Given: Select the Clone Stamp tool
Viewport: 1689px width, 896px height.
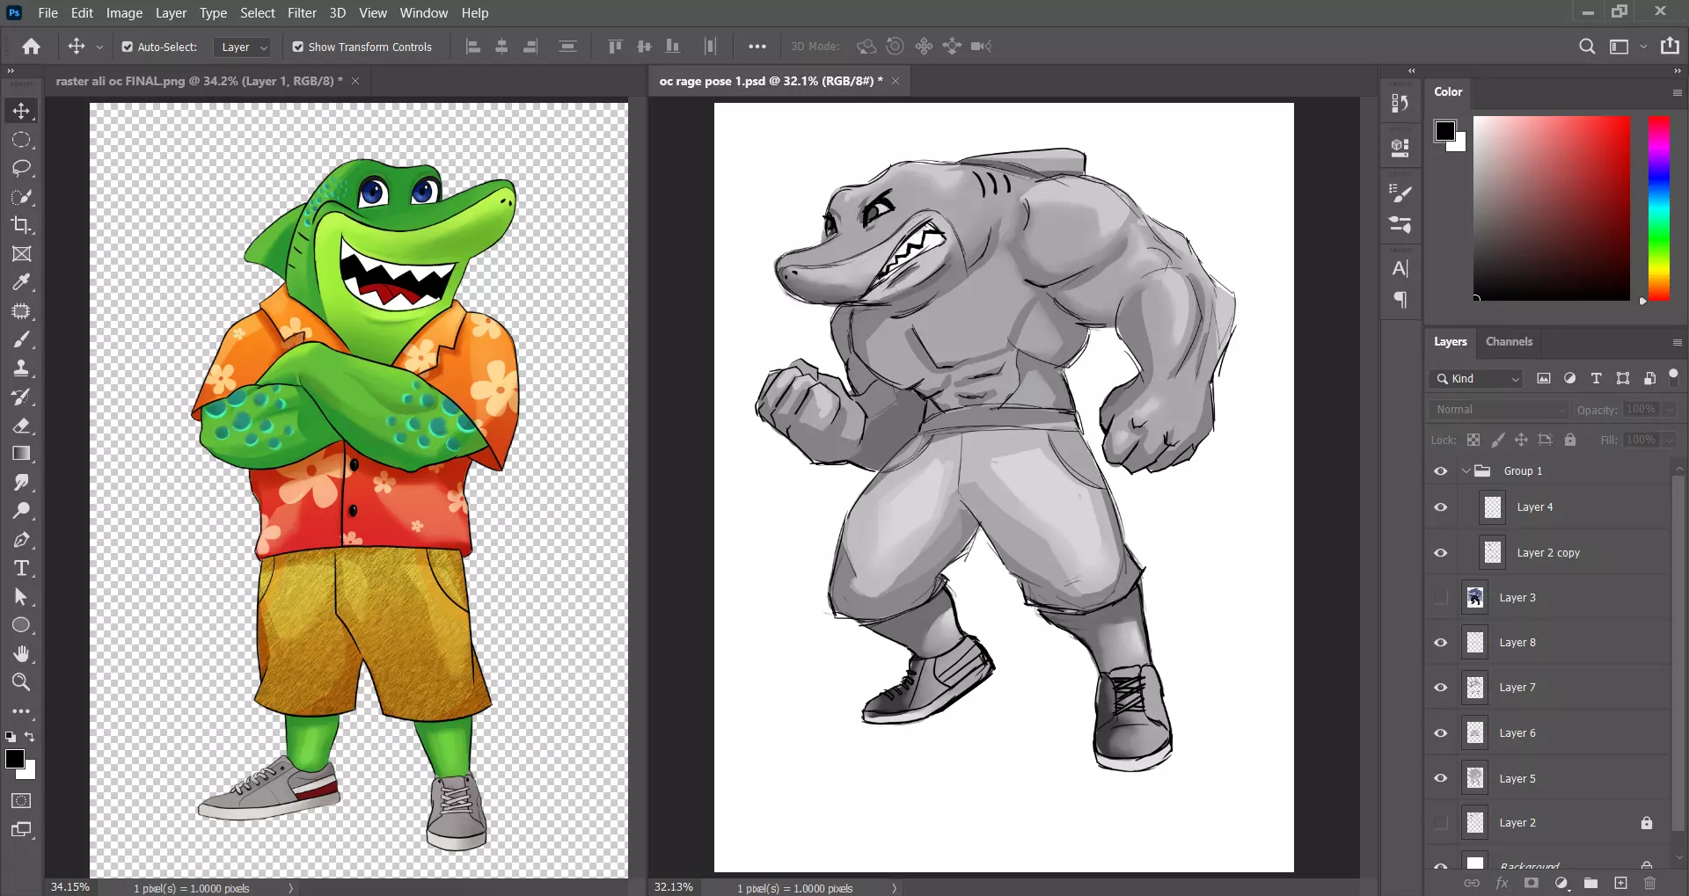Looking at the screenshot, I should tap(22, 368).
